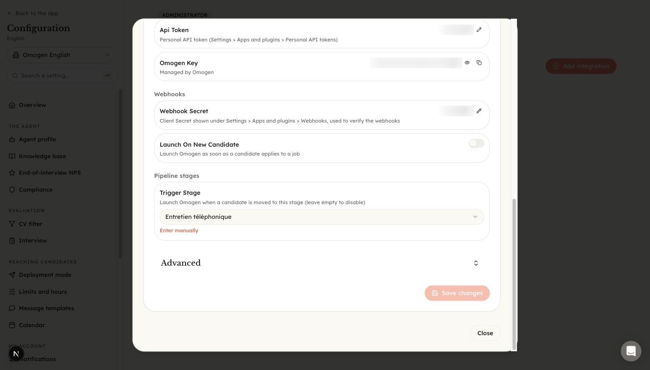Viewport: 650px width, 370px height.
Task: Open the chat support widget
Action: 631,351
